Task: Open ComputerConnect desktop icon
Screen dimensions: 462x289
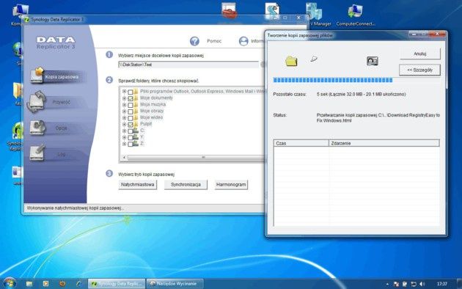Action: point(356,15)
